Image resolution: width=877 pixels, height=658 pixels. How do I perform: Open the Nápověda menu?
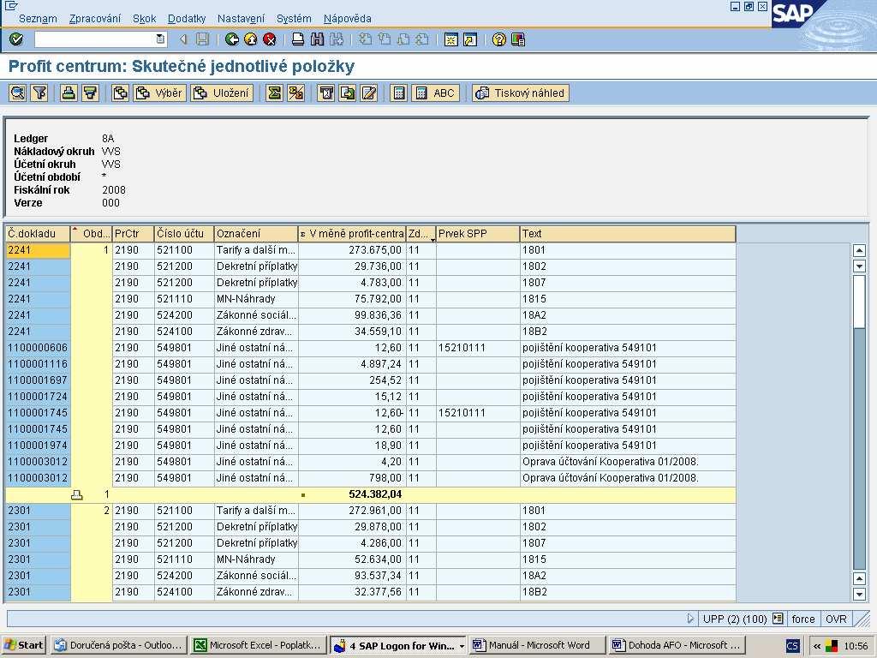(348, 19)
